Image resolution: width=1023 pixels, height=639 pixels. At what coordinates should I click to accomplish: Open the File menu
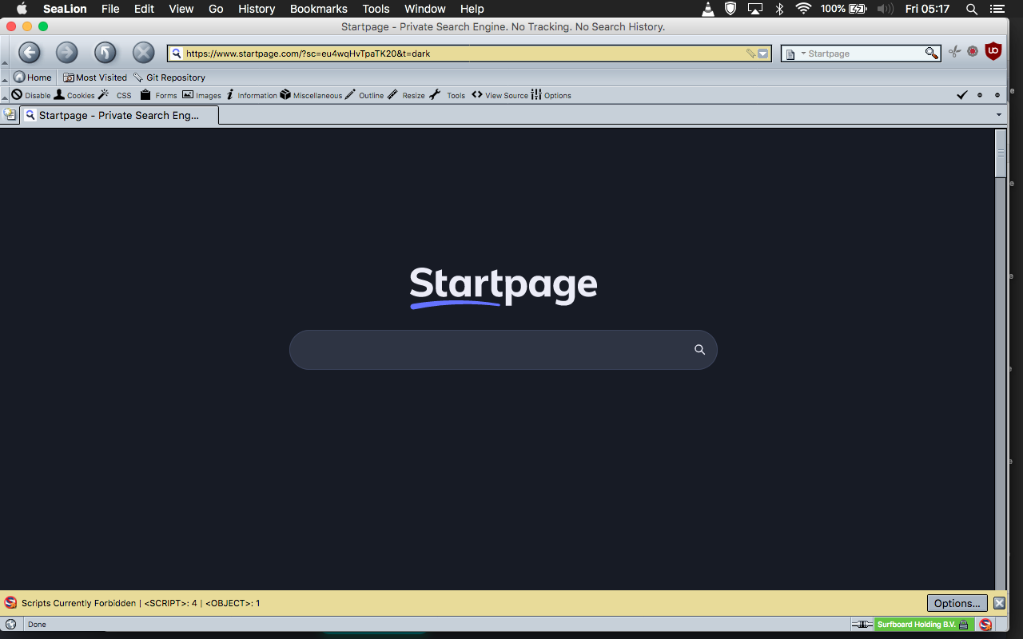110,9
